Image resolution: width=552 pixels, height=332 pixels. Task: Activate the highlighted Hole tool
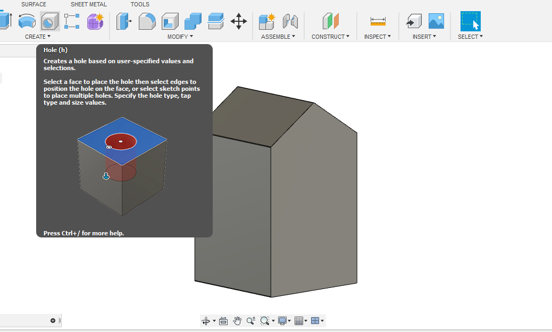click(x=49, y=21)
